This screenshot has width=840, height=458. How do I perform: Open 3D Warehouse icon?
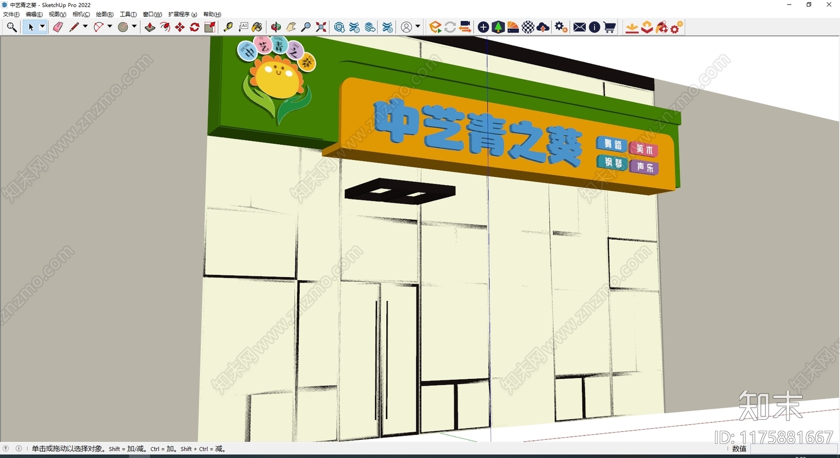tap(339, 27)
